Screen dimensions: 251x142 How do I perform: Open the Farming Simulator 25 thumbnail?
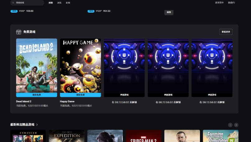point(221,136)
